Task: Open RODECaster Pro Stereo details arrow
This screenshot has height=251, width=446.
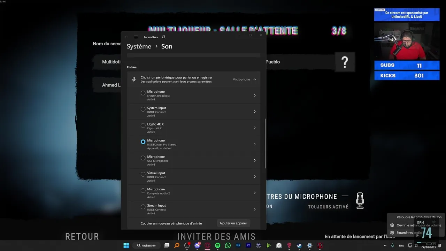Action: click(255, 144)
